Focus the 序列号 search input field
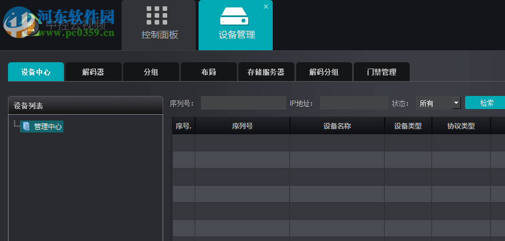The image size is (505, 241). coord(244,103)
